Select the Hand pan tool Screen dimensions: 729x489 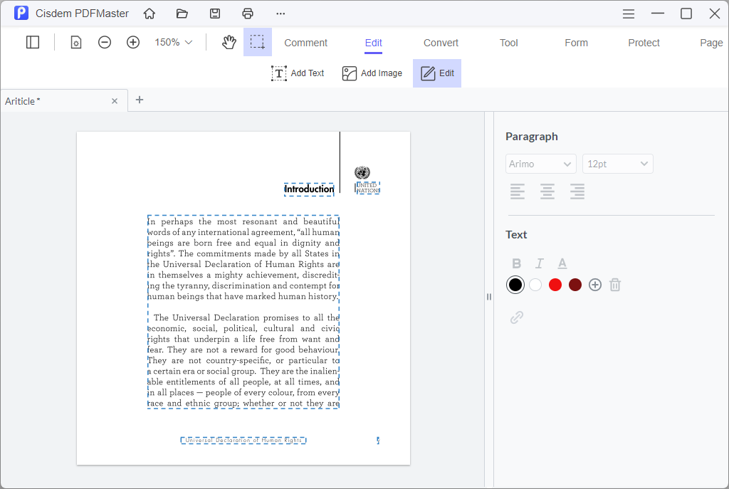coord(229,42)
